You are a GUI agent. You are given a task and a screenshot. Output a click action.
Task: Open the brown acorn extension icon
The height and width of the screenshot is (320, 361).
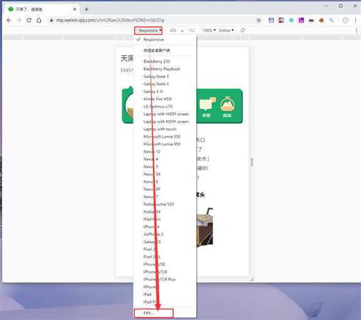(x=321, y=20)
